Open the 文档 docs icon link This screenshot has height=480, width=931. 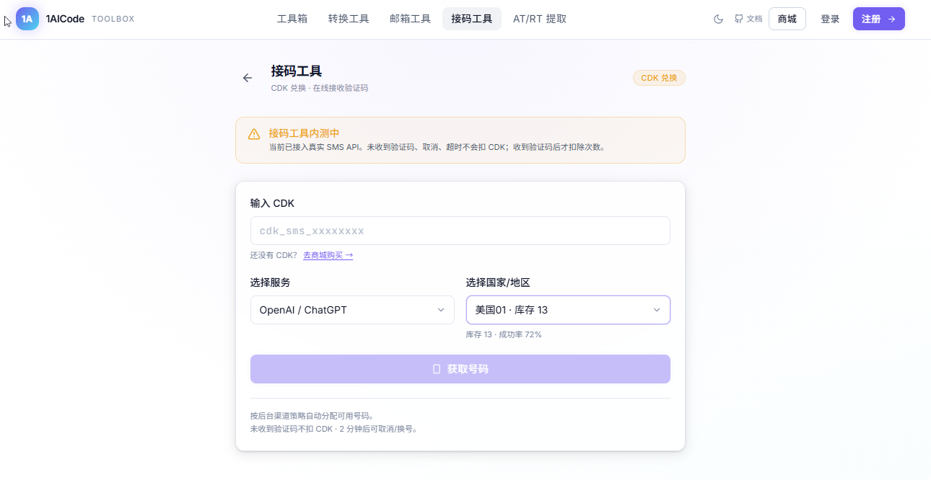[x=748, y=19]
